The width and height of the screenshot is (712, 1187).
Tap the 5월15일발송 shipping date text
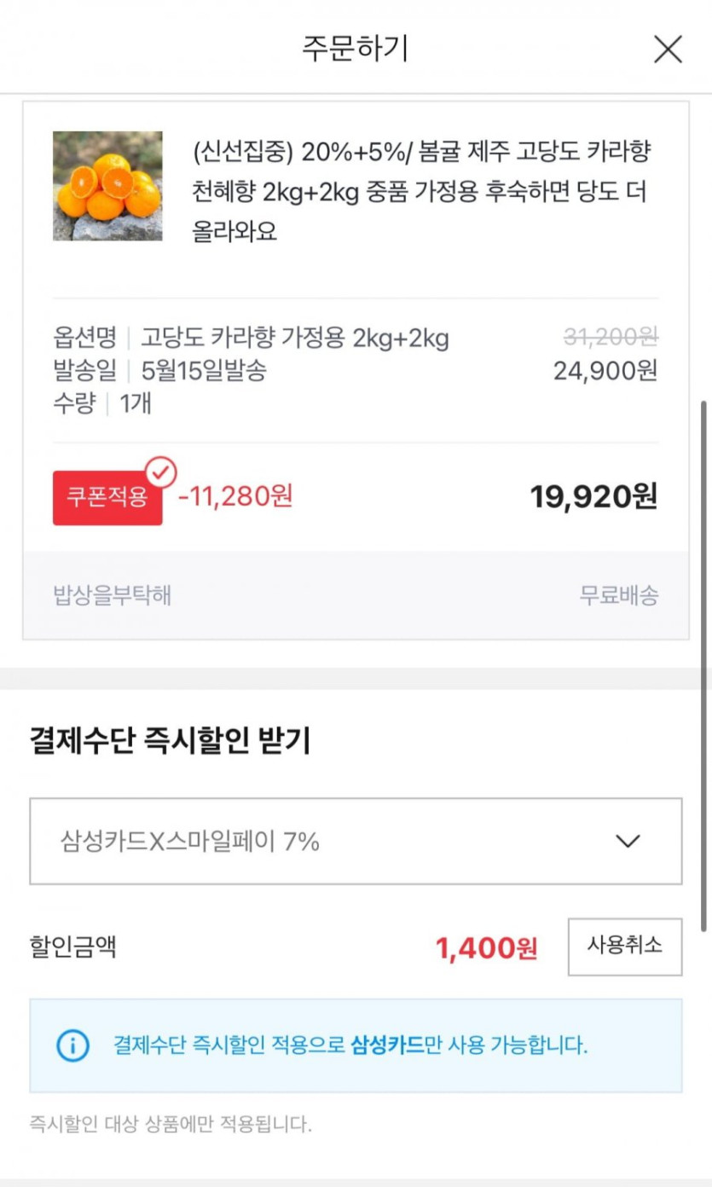tap(205, 371)
